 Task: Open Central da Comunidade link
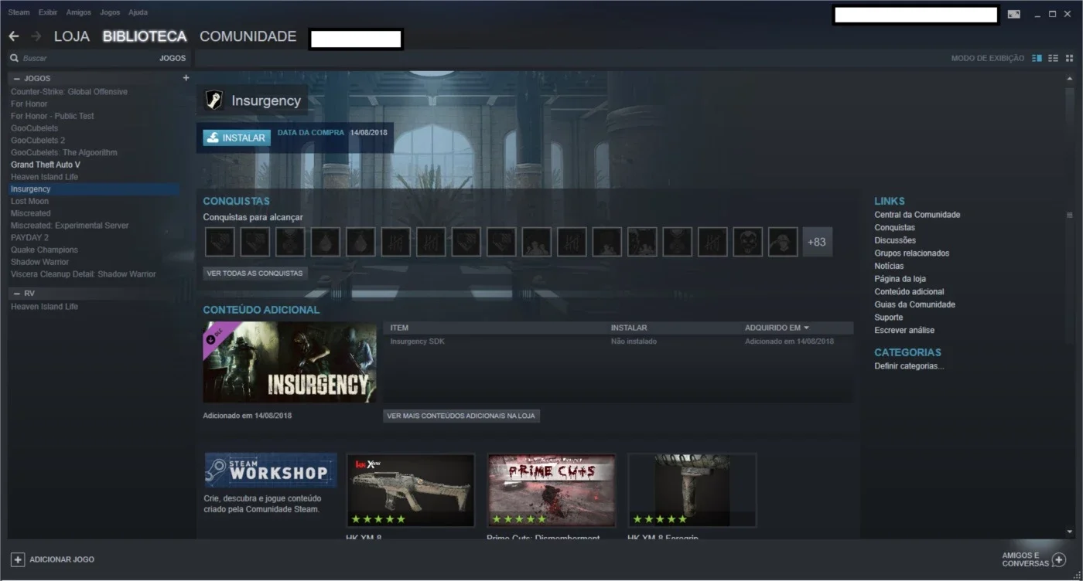point(917,215)
